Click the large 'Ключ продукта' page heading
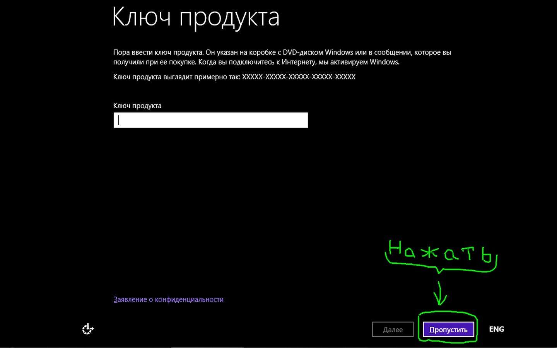 [196, 17]
